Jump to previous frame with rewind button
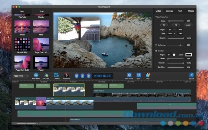 pos(77,76)
